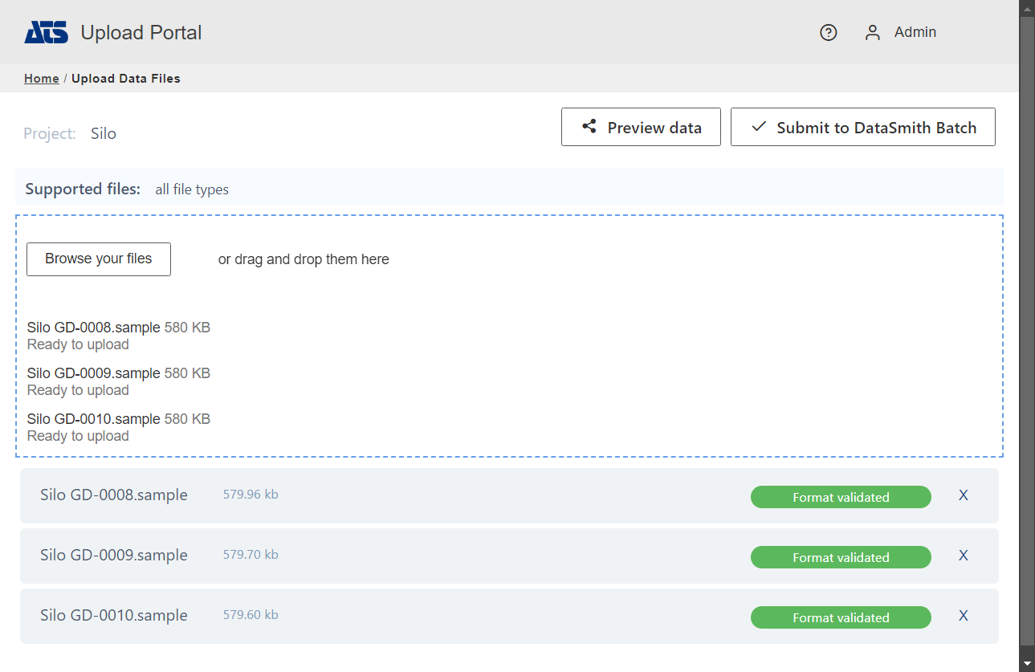The image size is (1035, 672).
Task: Click Format validated badge for GD-0010
Action: [841, 617]
